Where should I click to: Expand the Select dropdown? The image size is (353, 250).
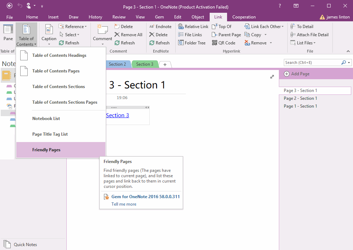pos(69,35)
